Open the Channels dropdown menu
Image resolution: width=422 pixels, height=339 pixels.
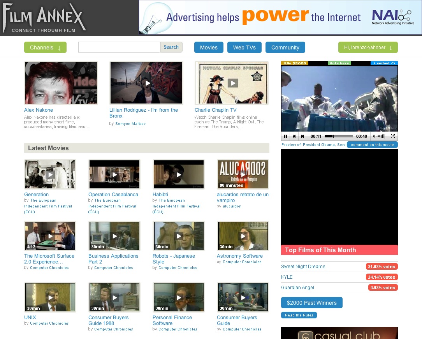tap(45, 47)
